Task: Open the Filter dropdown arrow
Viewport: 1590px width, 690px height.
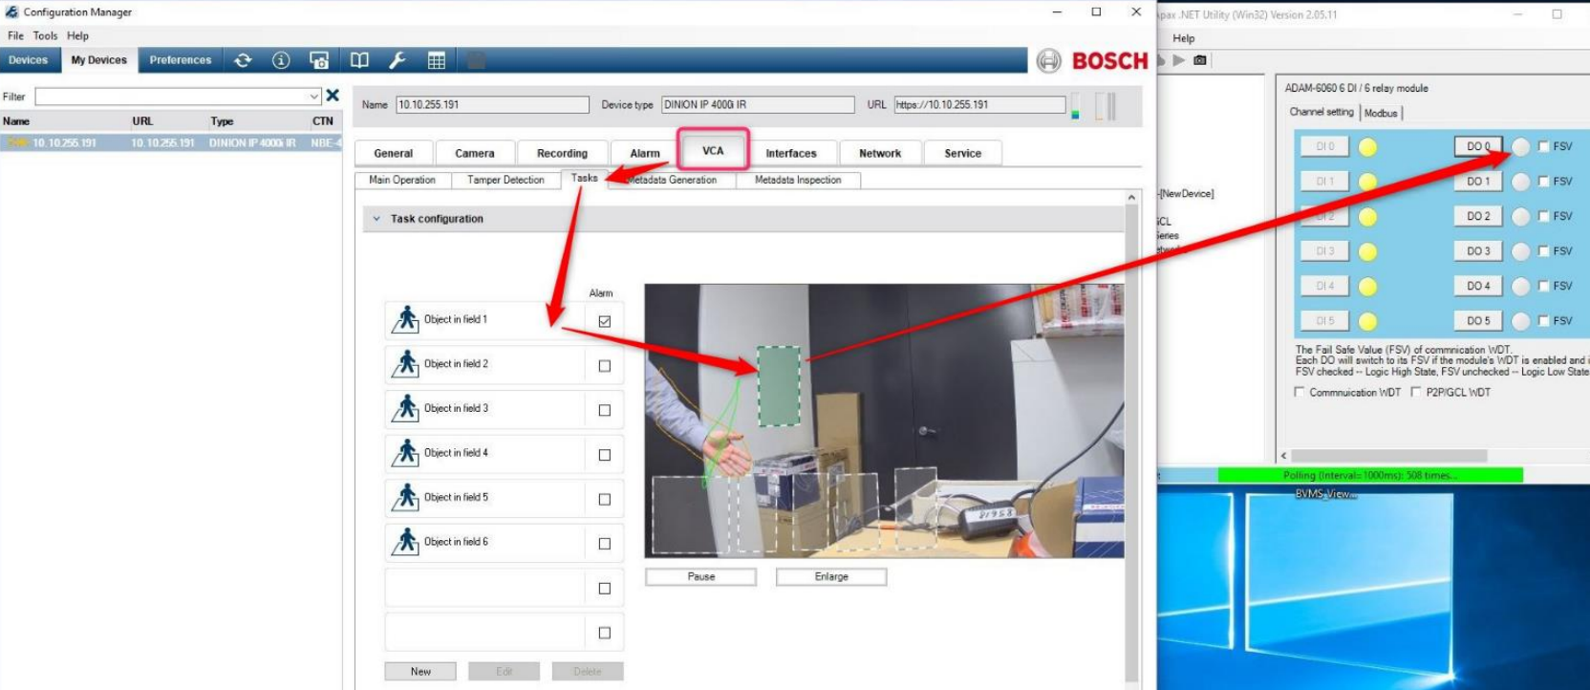Action: 313,97
